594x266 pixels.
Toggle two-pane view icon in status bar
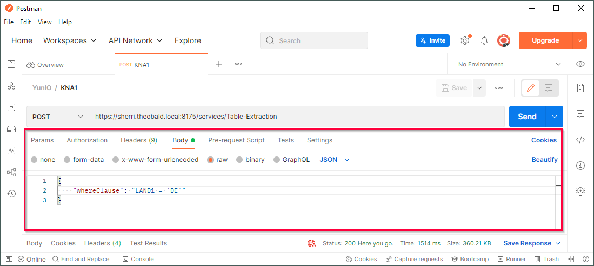[x=571, y=259]
